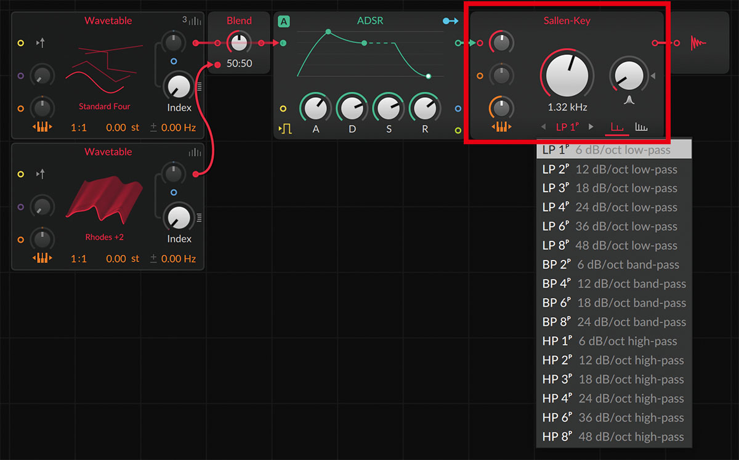Open the Standard Four wavetable chooser

(105, 107)
